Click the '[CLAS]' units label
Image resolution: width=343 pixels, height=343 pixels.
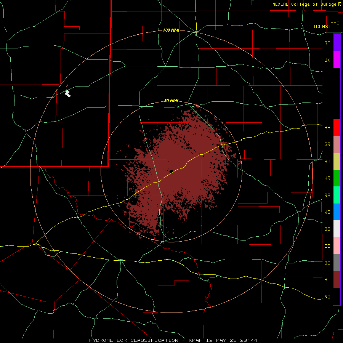point(322,27)
